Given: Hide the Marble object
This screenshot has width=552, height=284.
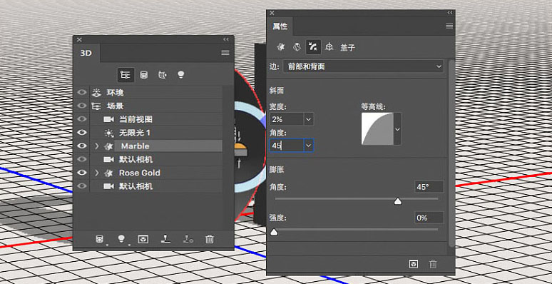Looking at the screenshot, I should (82, 146).
